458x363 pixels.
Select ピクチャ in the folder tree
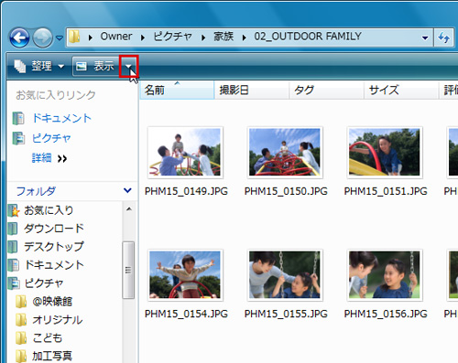36,283
